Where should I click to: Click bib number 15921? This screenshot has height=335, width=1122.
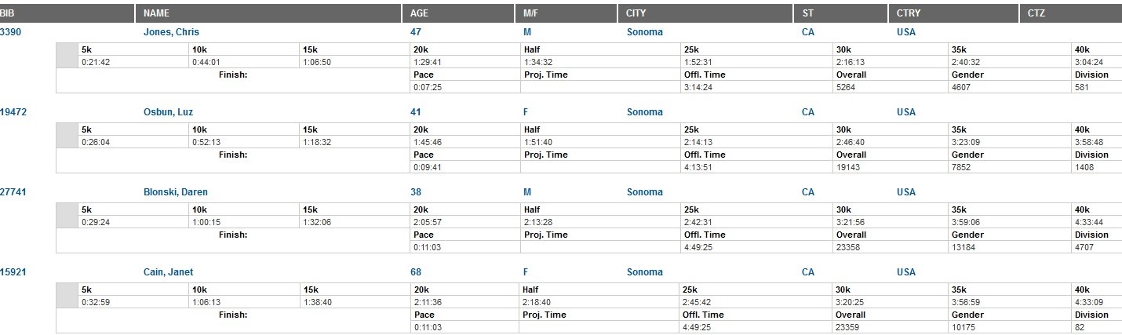13,272
